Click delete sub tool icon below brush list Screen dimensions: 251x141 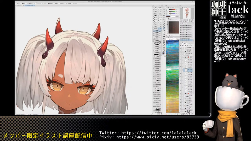(x=161, y=114)
